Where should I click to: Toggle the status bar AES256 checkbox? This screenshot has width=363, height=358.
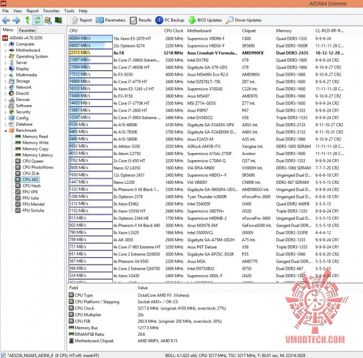(x=3, y=355)
